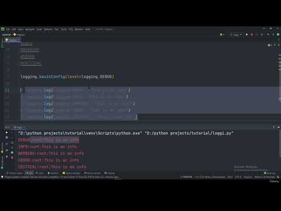Click the Project tool window side tab
This screenshot has height=211, width=281.
click(x=2, y=43)
